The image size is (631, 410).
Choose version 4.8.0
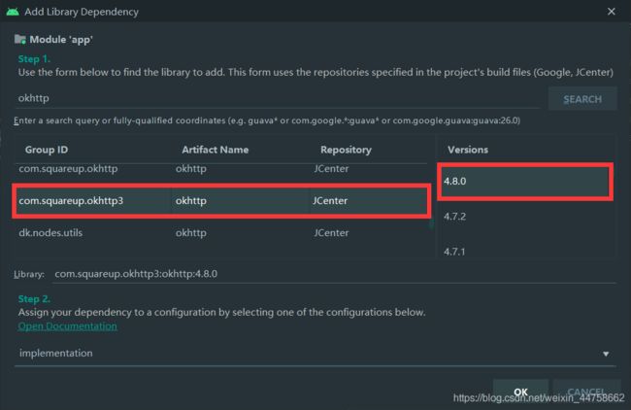(x=525, y=182)
